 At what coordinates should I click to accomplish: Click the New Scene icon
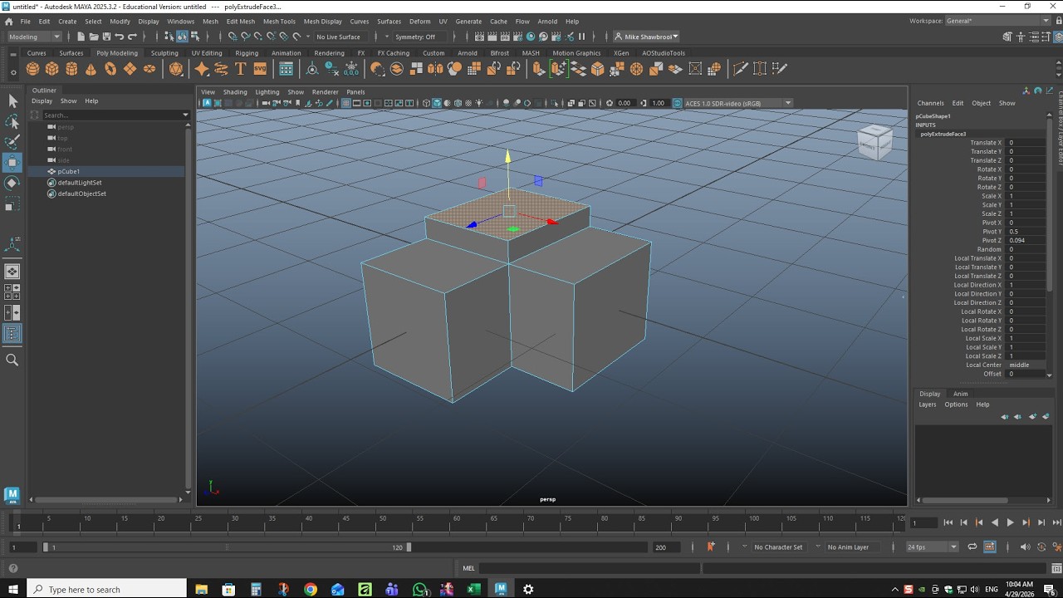[x=81, y=37]
